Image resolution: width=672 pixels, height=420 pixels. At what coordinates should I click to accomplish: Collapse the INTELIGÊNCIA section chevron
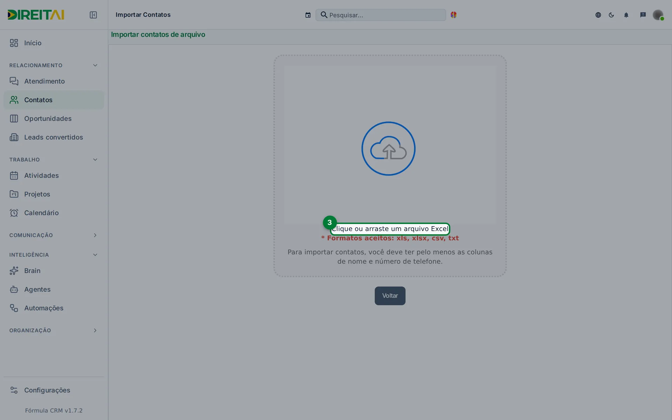click(x=95, y=255)
